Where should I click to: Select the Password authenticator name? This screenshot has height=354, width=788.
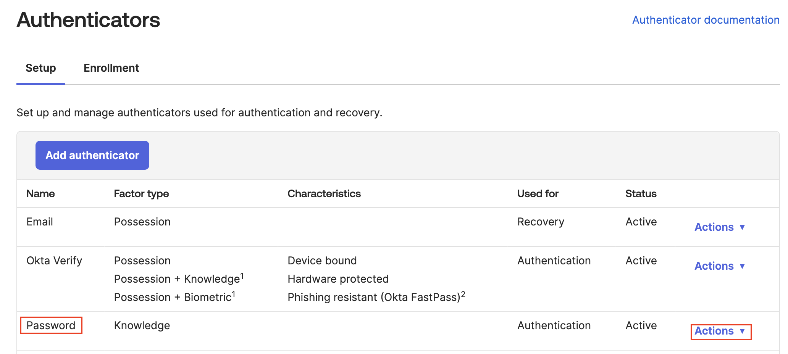click(x=51, y=325)
